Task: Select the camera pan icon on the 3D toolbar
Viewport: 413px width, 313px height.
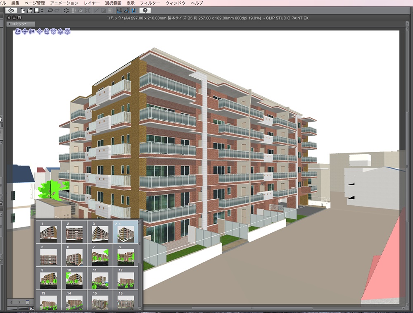Action: point(25,31)
